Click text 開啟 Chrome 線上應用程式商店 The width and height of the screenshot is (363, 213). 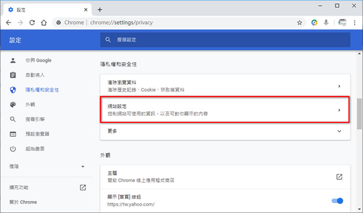coord(141,180)
